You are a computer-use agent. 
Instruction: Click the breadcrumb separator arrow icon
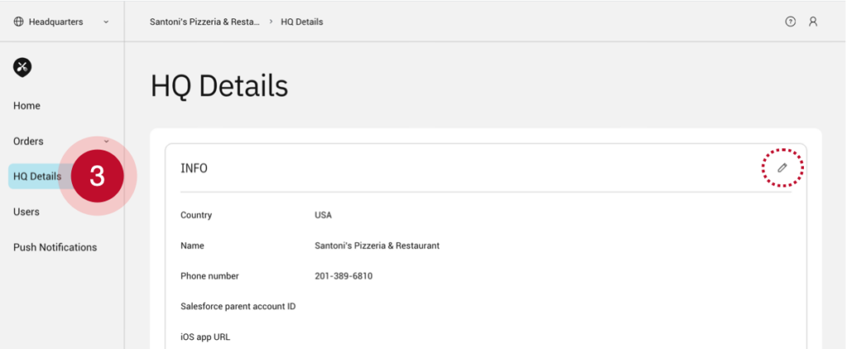click(x=272, y=22)
